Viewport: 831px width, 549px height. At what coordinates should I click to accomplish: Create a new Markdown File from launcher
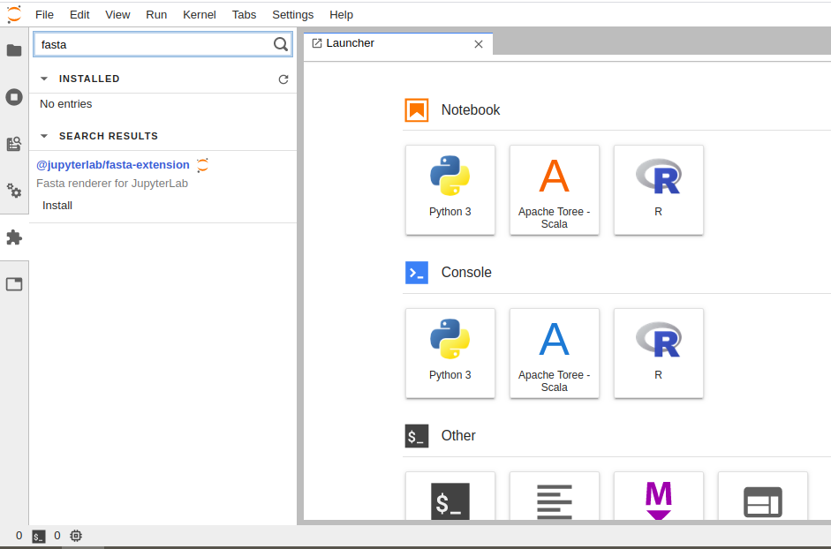tap(659, 496)
